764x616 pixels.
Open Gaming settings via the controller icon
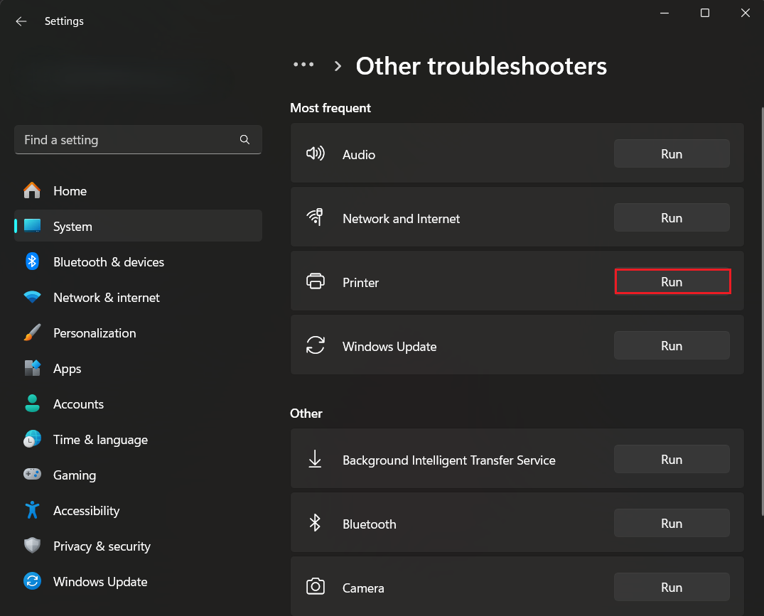32,475
